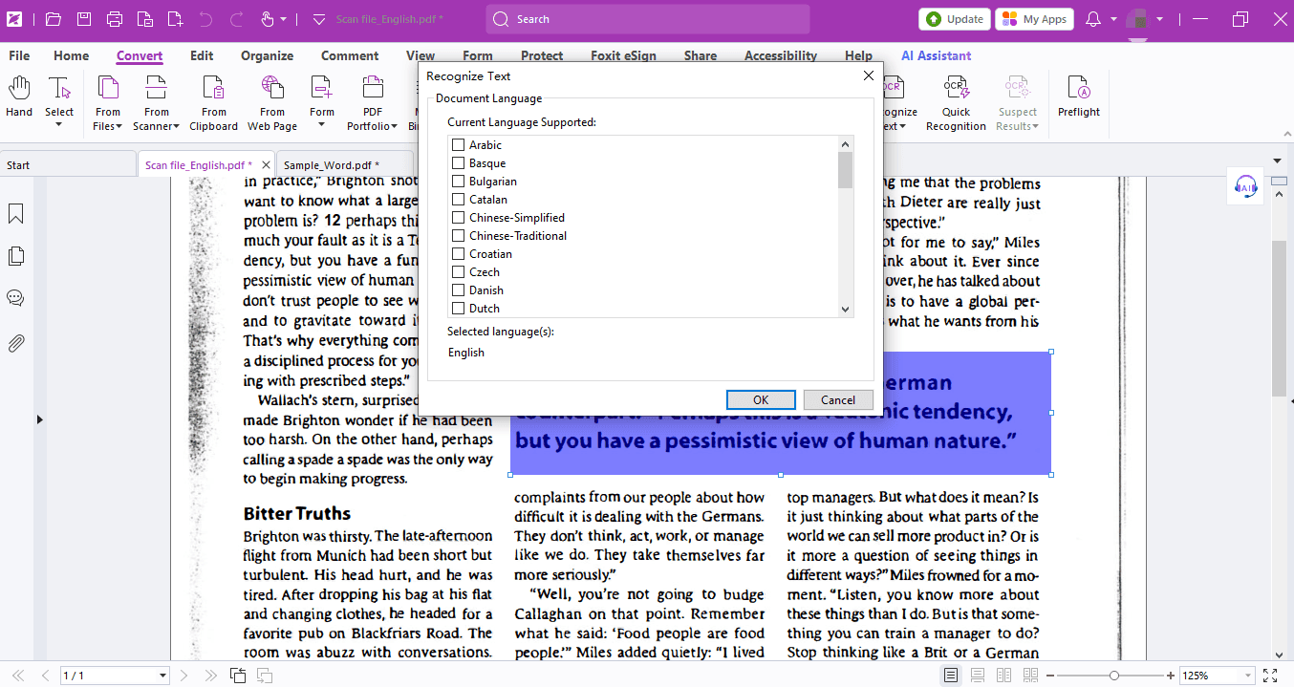The height and width of the screenshot is (687, 1294).
Task: Check the Arabic language box
Action: coord(459,145)
